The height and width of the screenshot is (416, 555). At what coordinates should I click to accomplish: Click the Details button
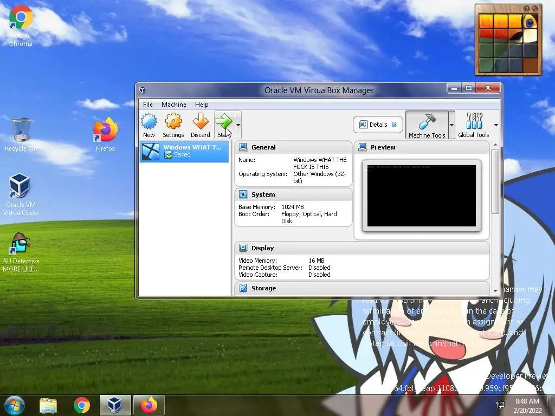click(x=378, y=125)
